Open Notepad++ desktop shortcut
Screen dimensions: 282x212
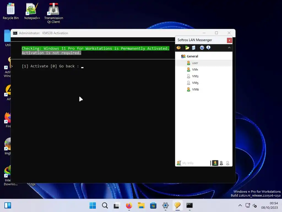click(x=32, y=11)
